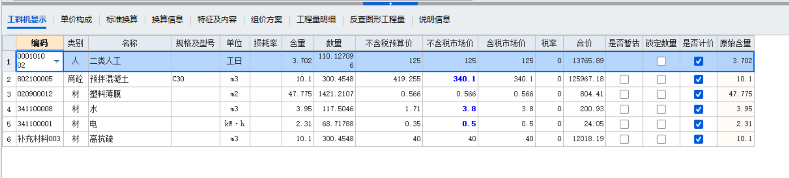Select the blue 0.5 market price cell
This screenshot has width=789, height=178.
[x=450, y=124]
